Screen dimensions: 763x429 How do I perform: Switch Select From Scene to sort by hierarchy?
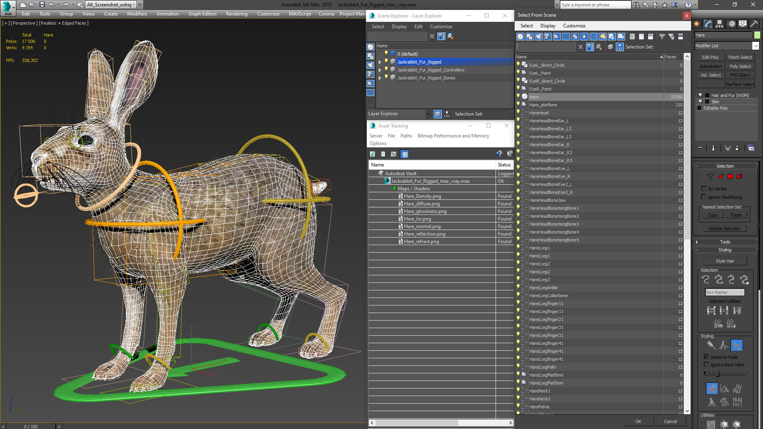tap(620, 47)
